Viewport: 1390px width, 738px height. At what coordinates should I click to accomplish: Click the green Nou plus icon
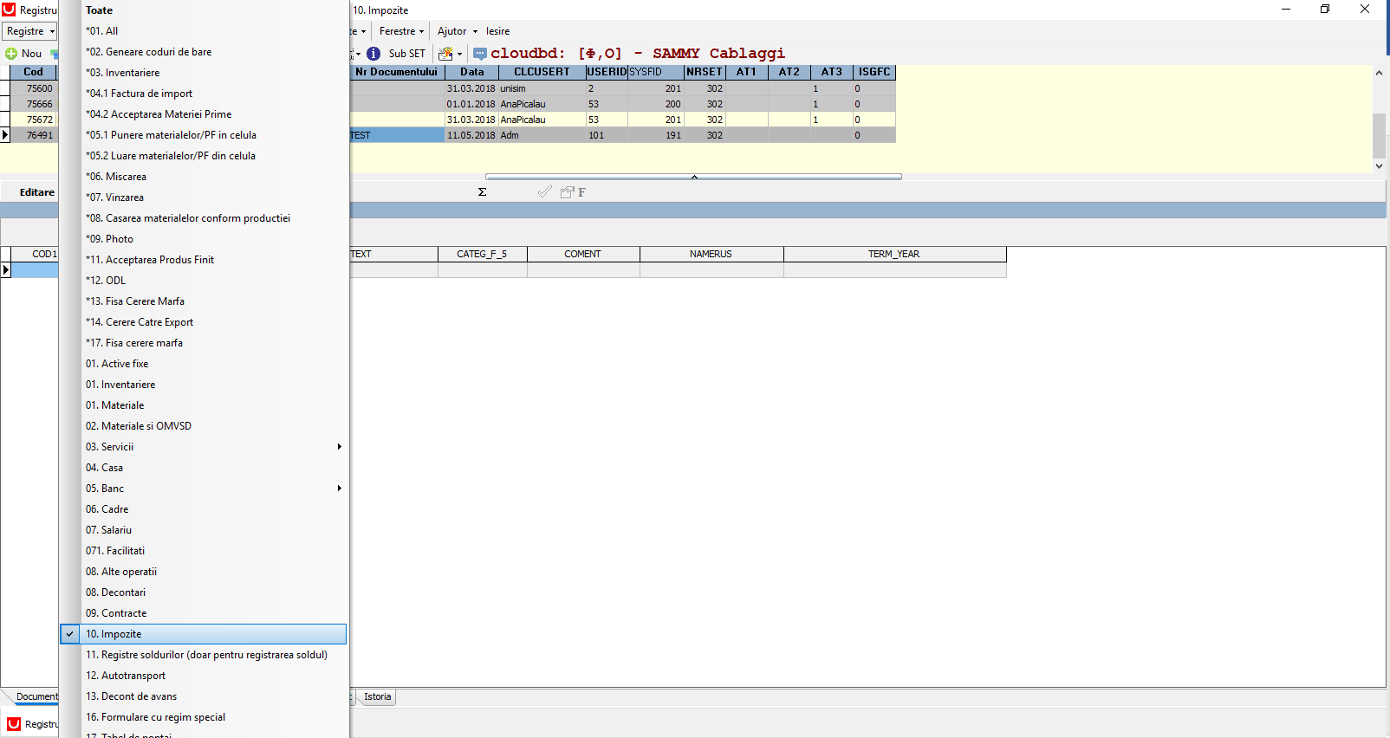pos(11,54)
